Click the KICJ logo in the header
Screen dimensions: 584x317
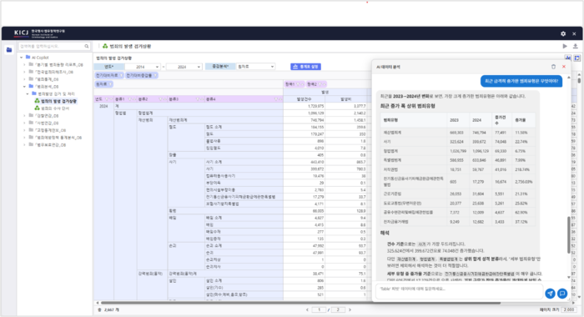tap(21, 33)
